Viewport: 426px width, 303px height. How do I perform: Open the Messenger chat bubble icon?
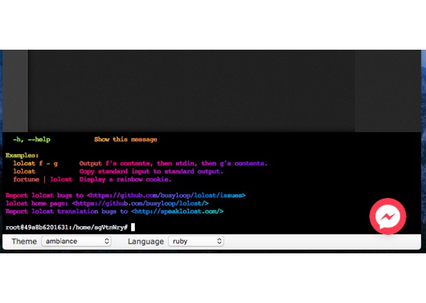pos(388,217)
